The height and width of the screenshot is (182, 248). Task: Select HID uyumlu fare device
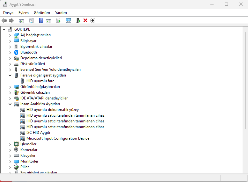click(x=40, y=81)
